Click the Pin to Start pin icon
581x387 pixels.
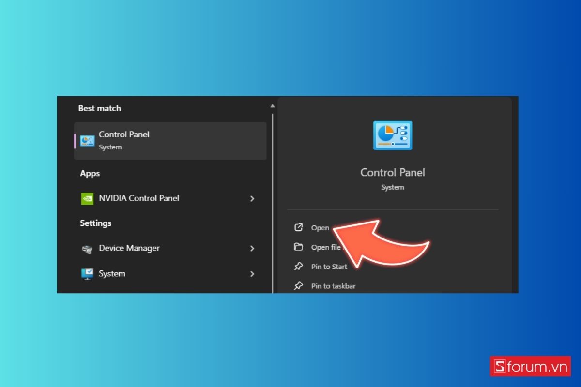pyautogui.click(x=299, y=267)
